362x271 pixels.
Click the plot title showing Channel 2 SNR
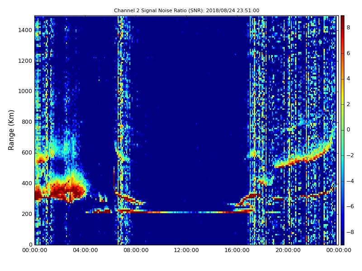click(186, 10)
